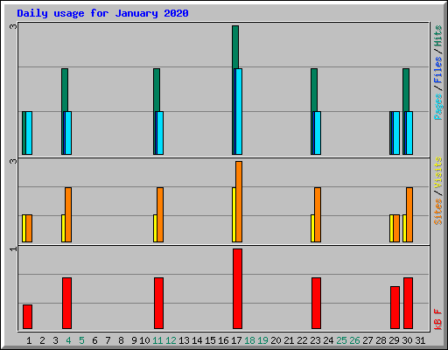448x350 pixels.
Task: Click the "Files" legend label
Action: [x=437, y=70]
